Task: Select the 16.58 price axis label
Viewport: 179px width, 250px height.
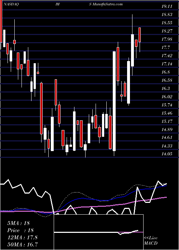Action: pyautogui.click(x=167, y=80)
